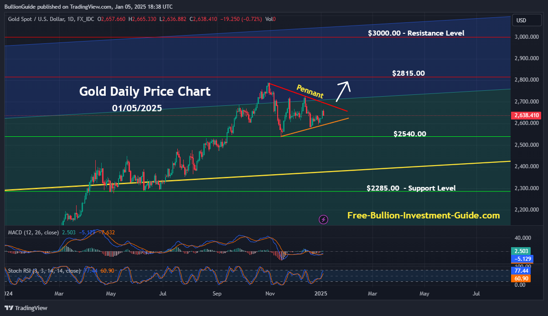Click the Nov label on time axis

click(271, 294)
